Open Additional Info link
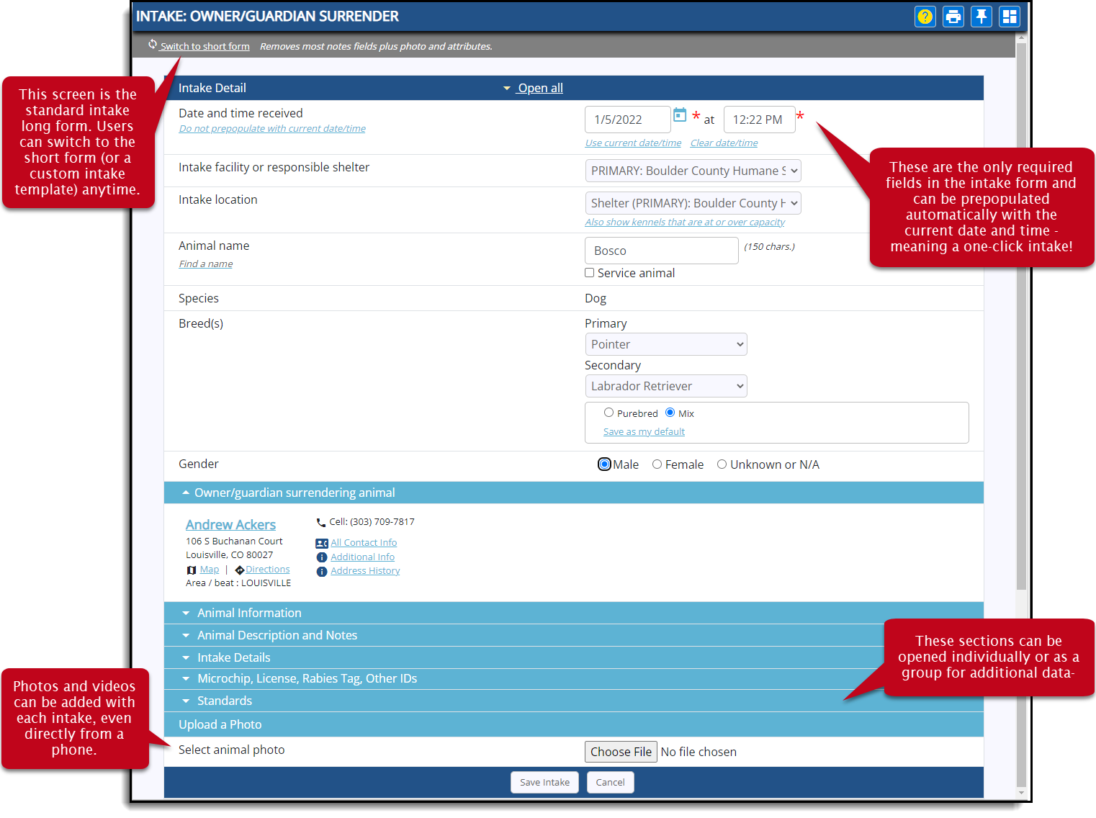The height and width of the screenshot is (818, 1096). [x=362, y=557]
